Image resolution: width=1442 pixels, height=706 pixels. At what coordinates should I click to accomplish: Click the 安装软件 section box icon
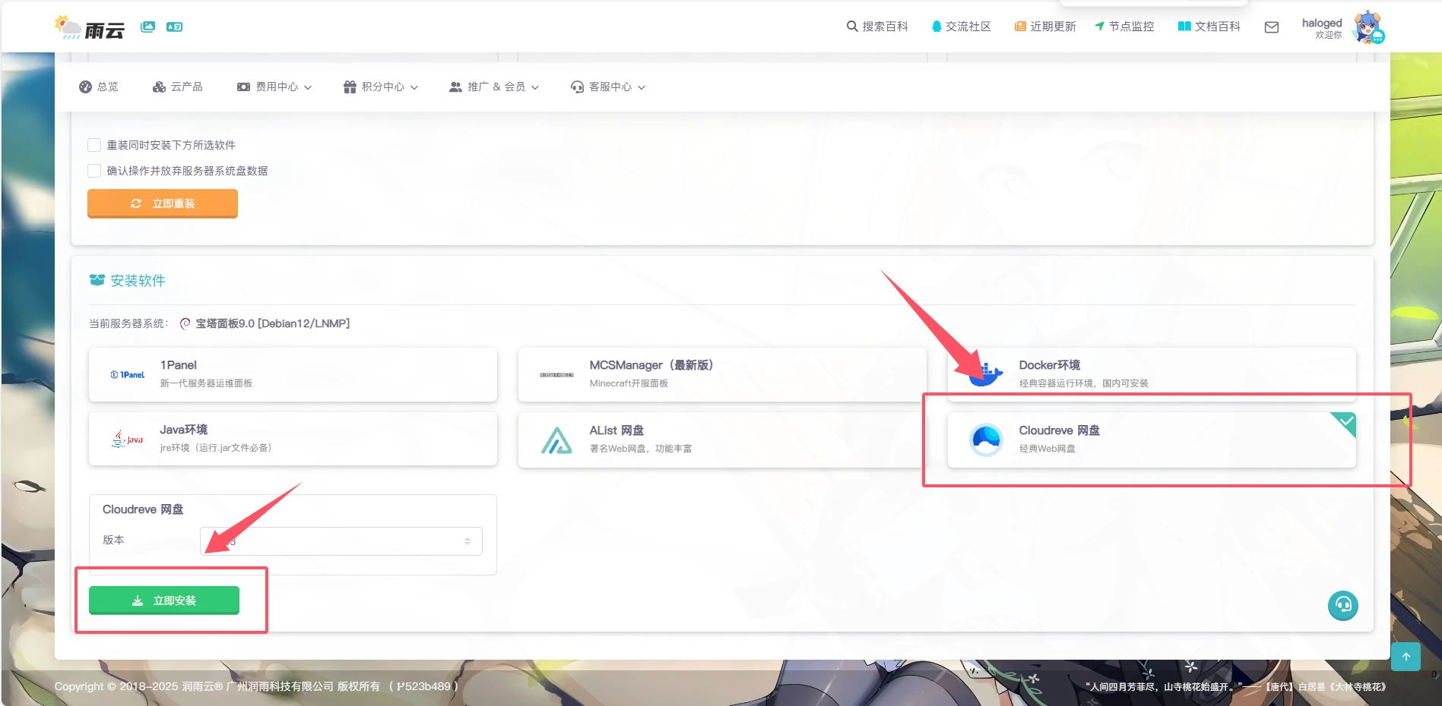97,280
